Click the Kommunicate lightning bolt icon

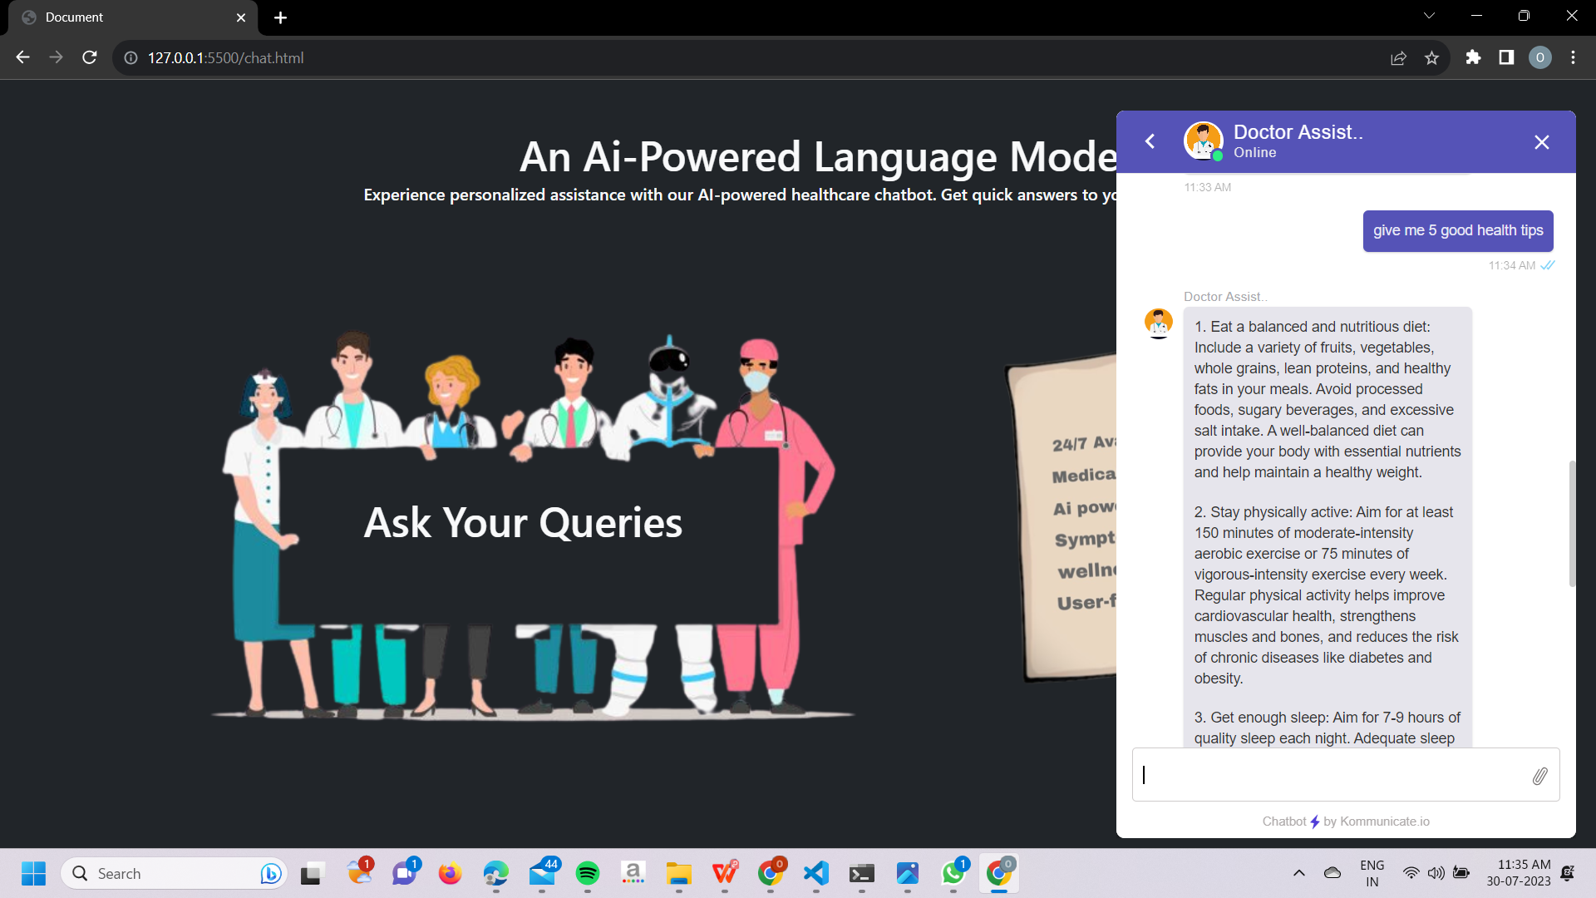pyautogui.click(x=1314, y=822)
